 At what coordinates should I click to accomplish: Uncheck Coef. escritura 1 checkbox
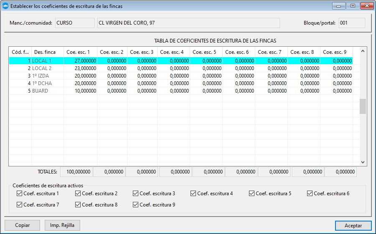(x=20, y=194)
